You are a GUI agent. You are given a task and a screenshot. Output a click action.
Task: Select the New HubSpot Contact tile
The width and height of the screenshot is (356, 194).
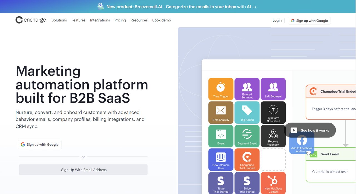coord(273,183)
